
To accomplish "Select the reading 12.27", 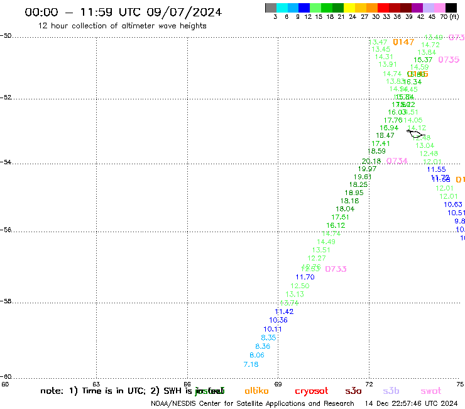I will pyautogui.click(x=317, y=258).
